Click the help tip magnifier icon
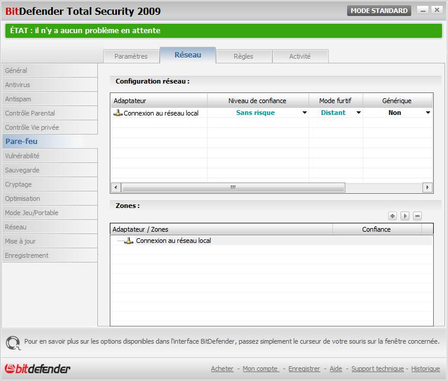Viewport: 448px width, 381px height. click(x=13, y=342)
